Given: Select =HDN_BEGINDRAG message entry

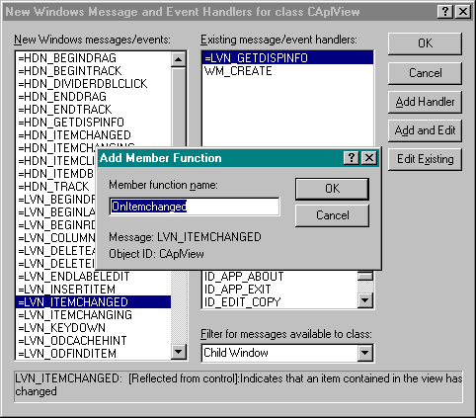Looking at the screenshot, I should [93, 58].
